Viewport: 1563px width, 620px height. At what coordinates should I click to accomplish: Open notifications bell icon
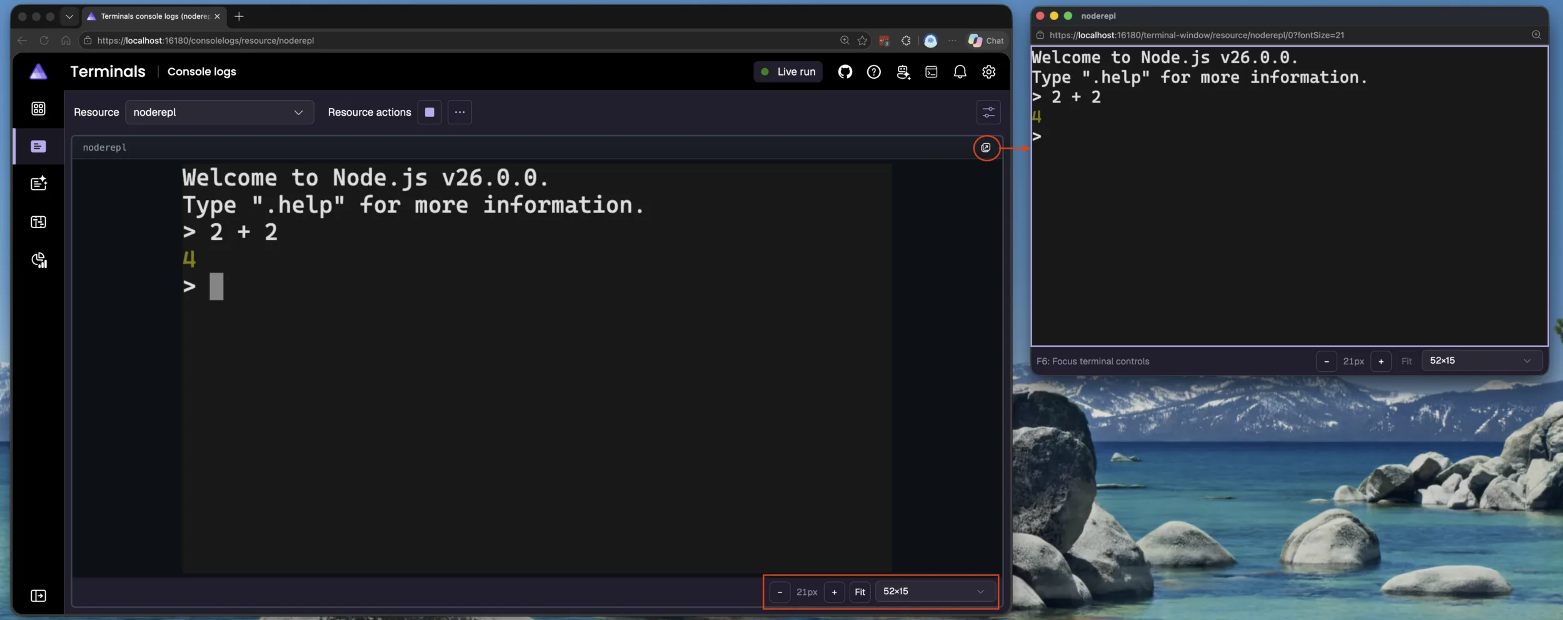960,72
